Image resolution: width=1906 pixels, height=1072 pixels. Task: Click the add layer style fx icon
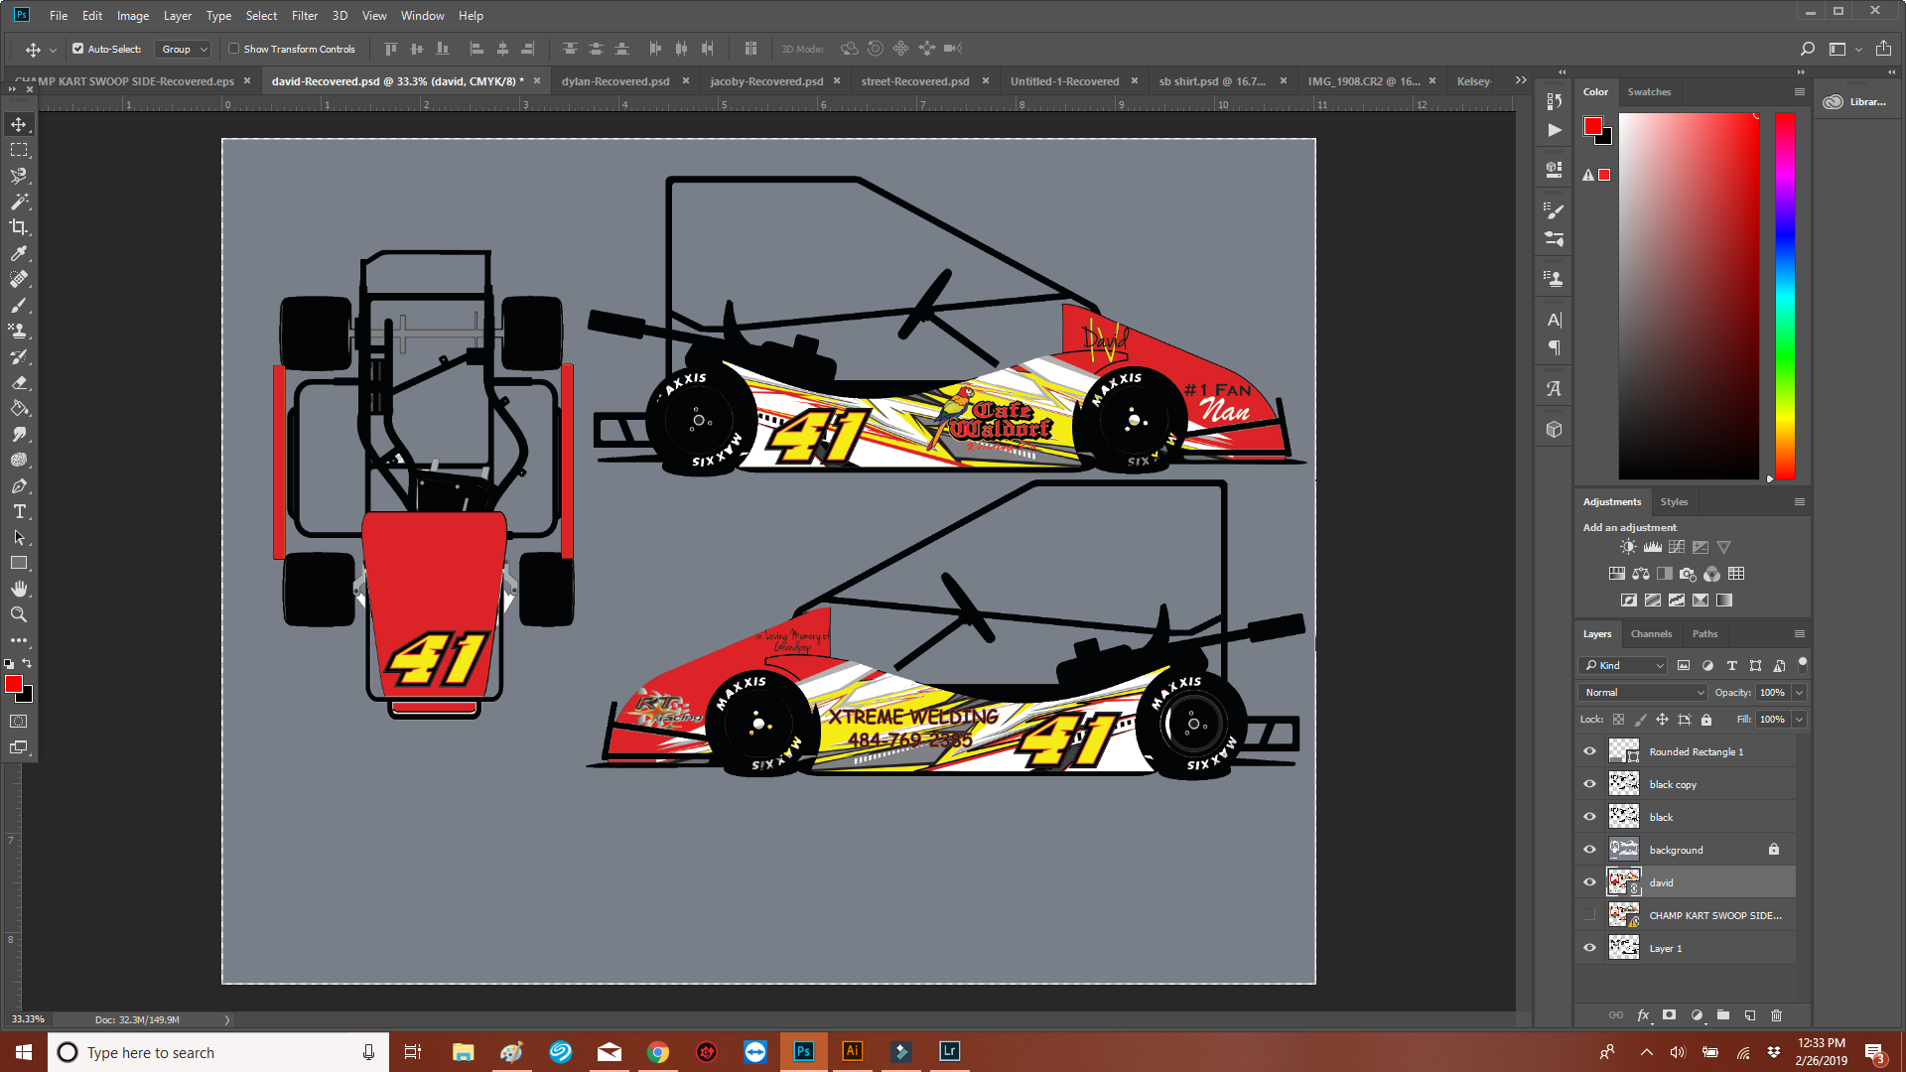1643,1014
